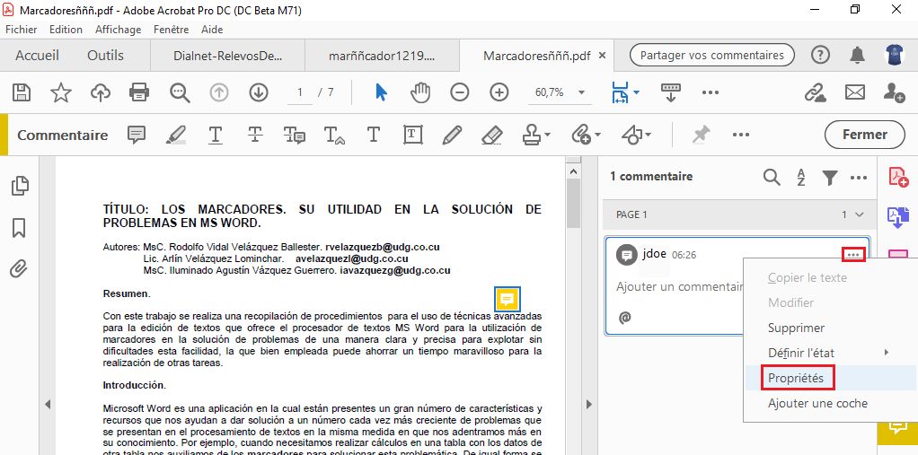This screenshot has height=455, width=918.
Task: Activate the Hand pan tool
Action: (420, 92)
